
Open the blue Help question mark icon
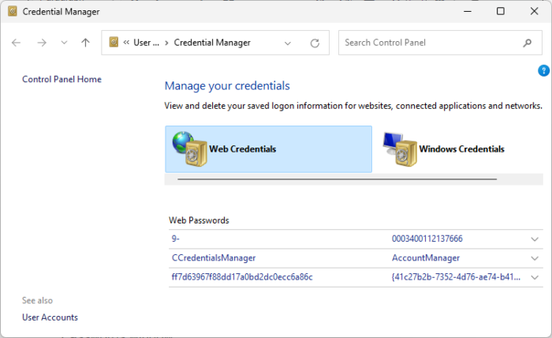543,71
